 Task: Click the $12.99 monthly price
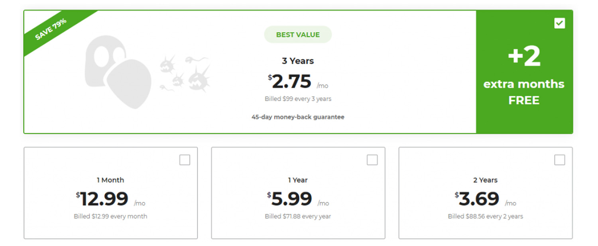(110, 199)
